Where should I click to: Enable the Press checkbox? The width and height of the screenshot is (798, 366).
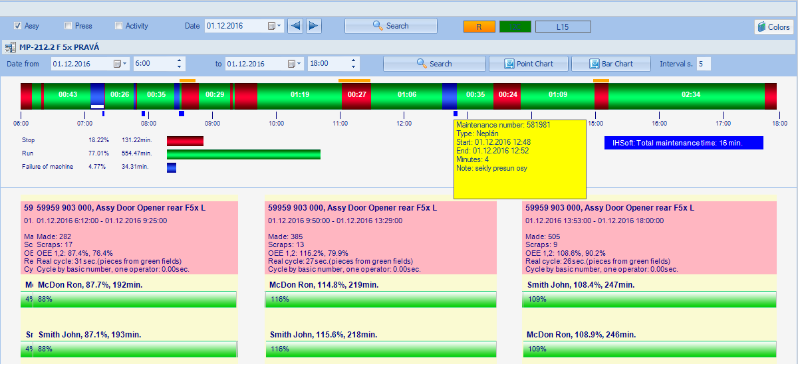(x=68, y=26)
